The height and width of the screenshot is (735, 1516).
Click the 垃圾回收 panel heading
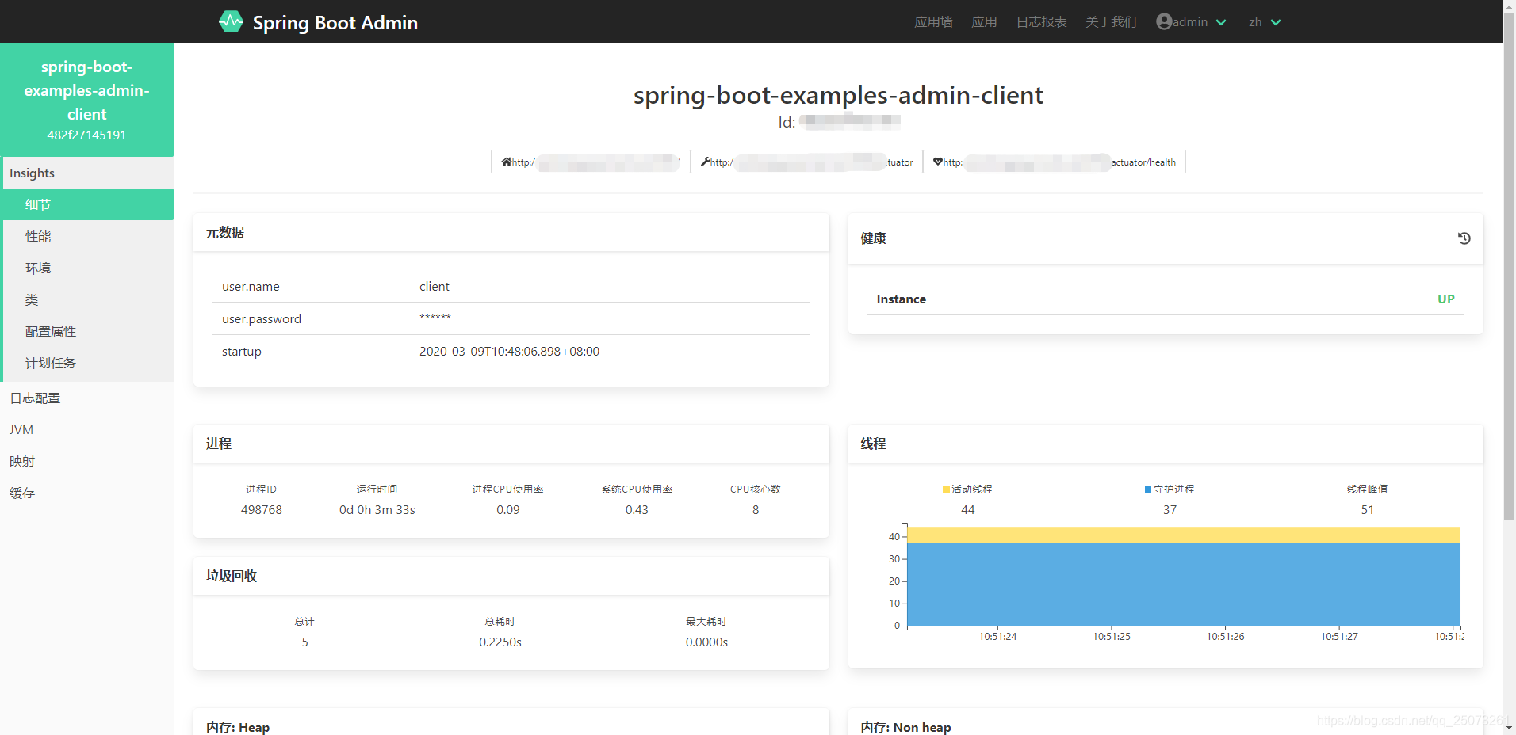coord(232,576)
